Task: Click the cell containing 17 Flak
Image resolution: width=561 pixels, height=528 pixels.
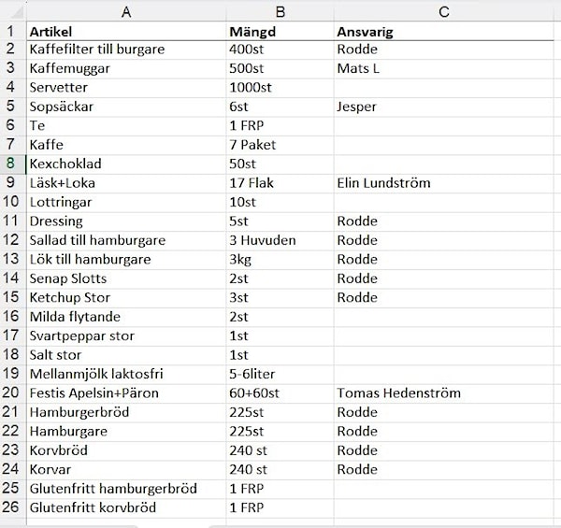Action: [280, 183]
